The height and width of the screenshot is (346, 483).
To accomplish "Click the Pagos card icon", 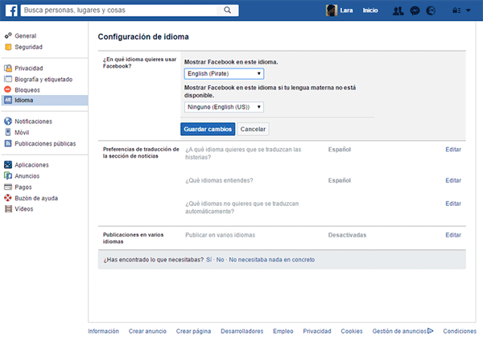I will (8, 187).
